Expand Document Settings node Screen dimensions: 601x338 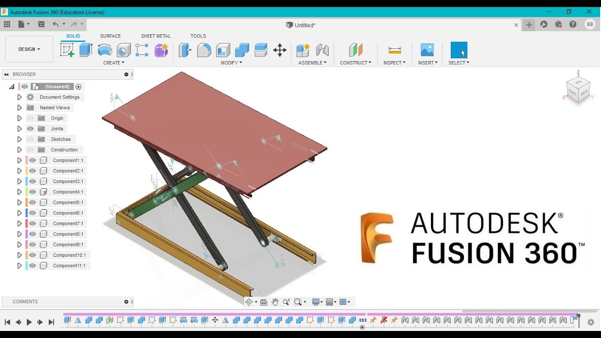19,97
